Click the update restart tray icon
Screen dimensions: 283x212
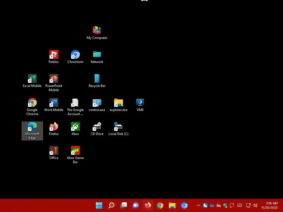[232, 205]
